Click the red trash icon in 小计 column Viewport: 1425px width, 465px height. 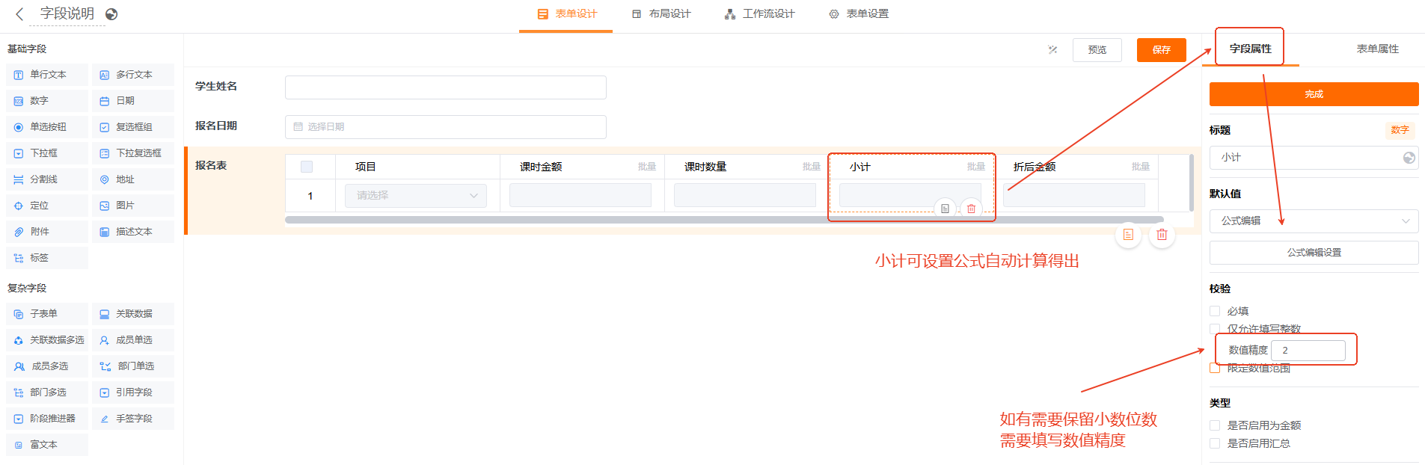(971, 209)
